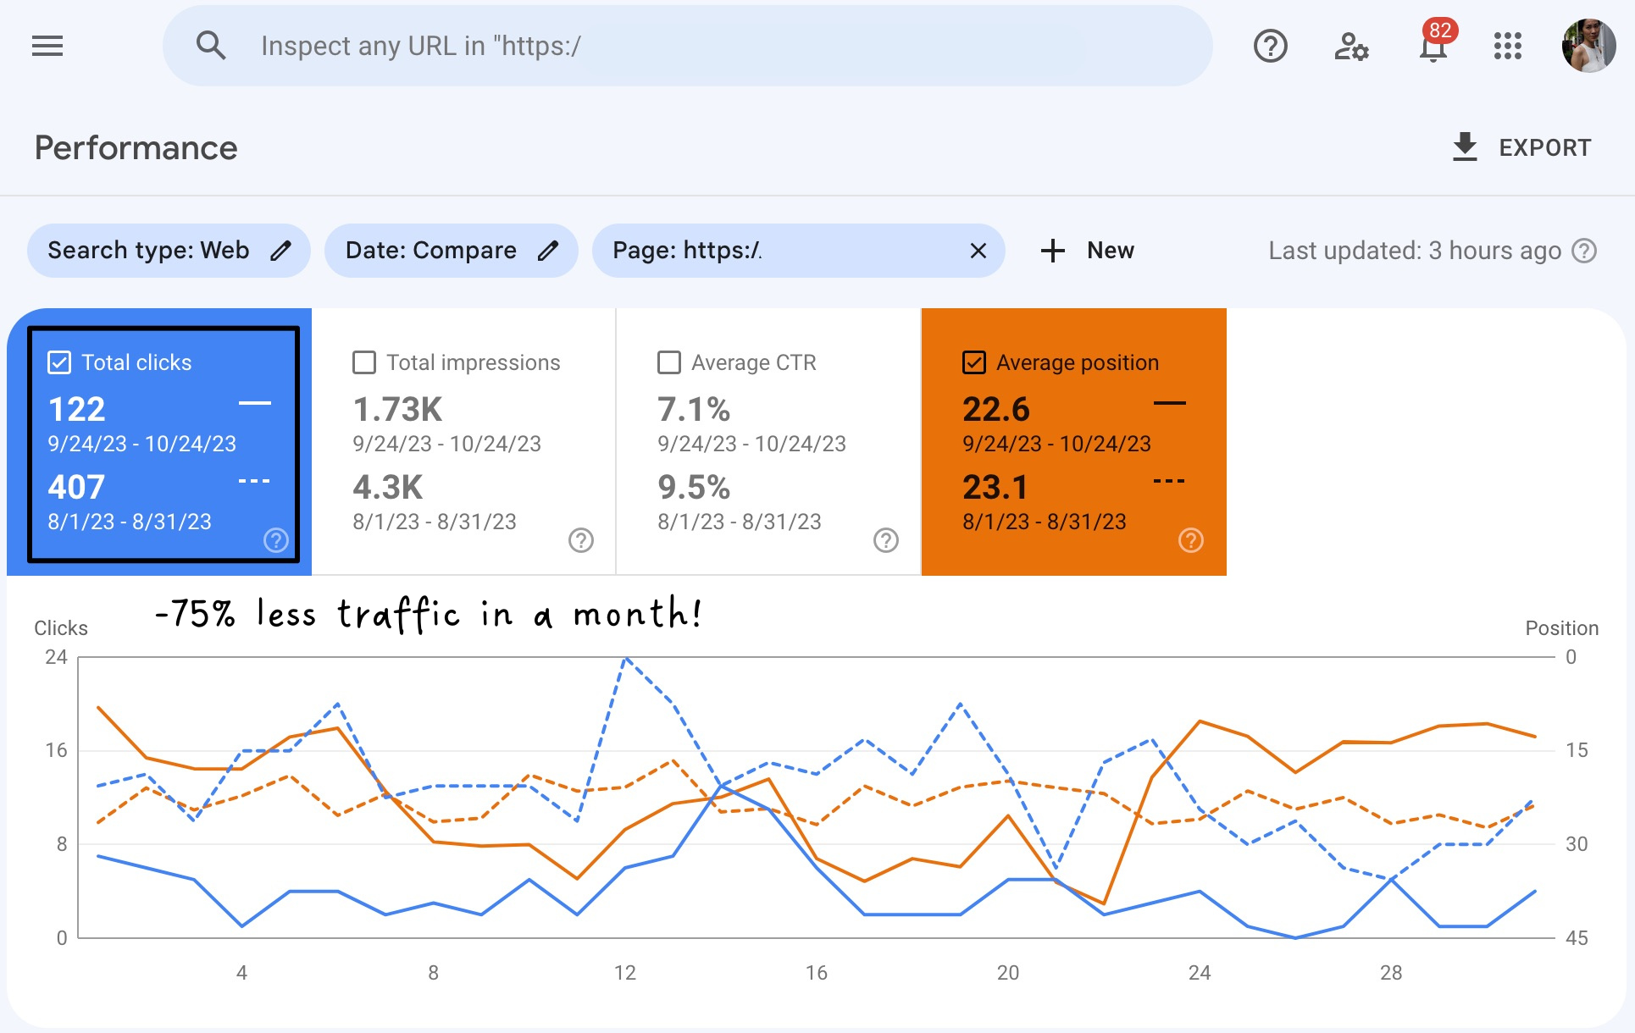Click the 22.6 average position value

(996, 410)
